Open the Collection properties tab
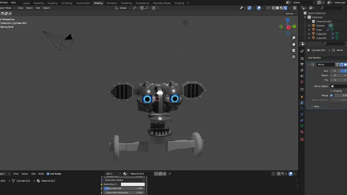This screenshot has height=195, width=347. pyautogui.click(x=302, y=89)
